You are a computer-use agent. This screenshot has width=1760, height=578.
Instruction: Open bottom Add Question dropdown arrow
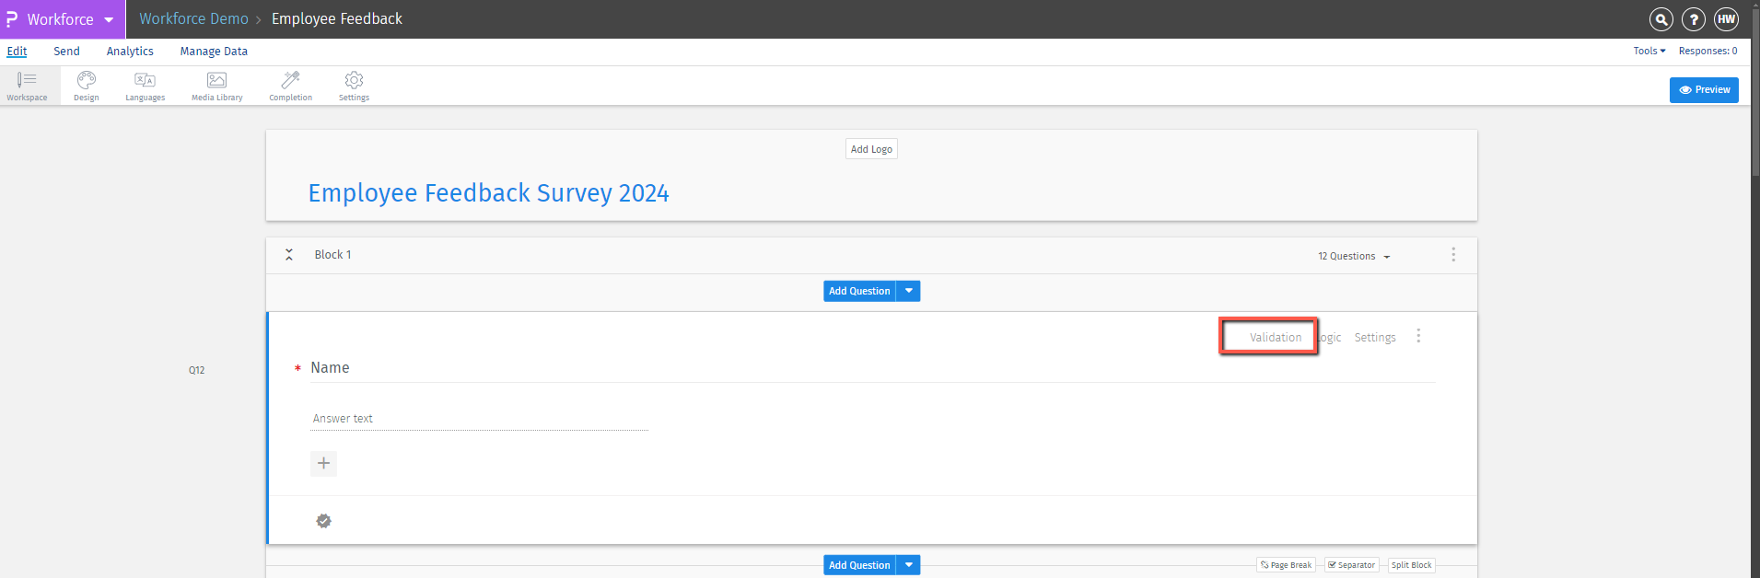pyautogui.click(x=909, y=565)
